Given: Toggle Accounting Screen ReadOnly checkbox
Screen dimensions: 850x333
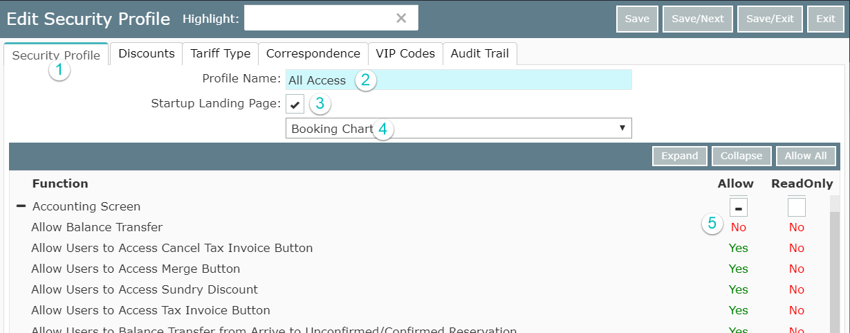Looking at the screenshot, I should point(797,207).
